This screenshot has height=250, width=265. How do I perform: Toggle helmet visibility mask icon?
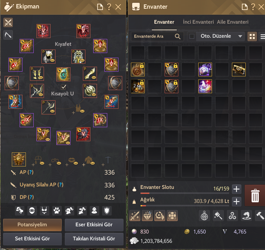pyautogui.click(x=32, y=211)
